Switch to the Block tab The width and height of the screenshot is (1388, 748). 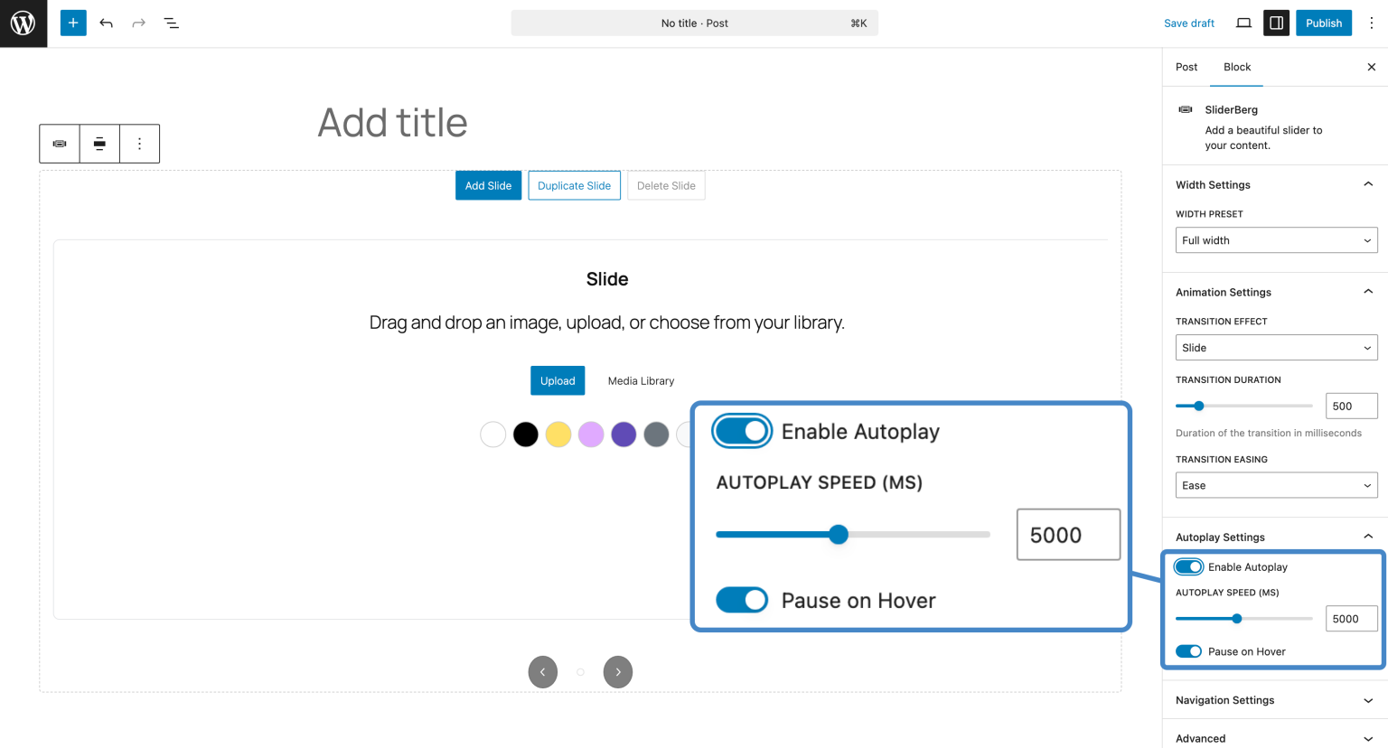[1236, 67]
